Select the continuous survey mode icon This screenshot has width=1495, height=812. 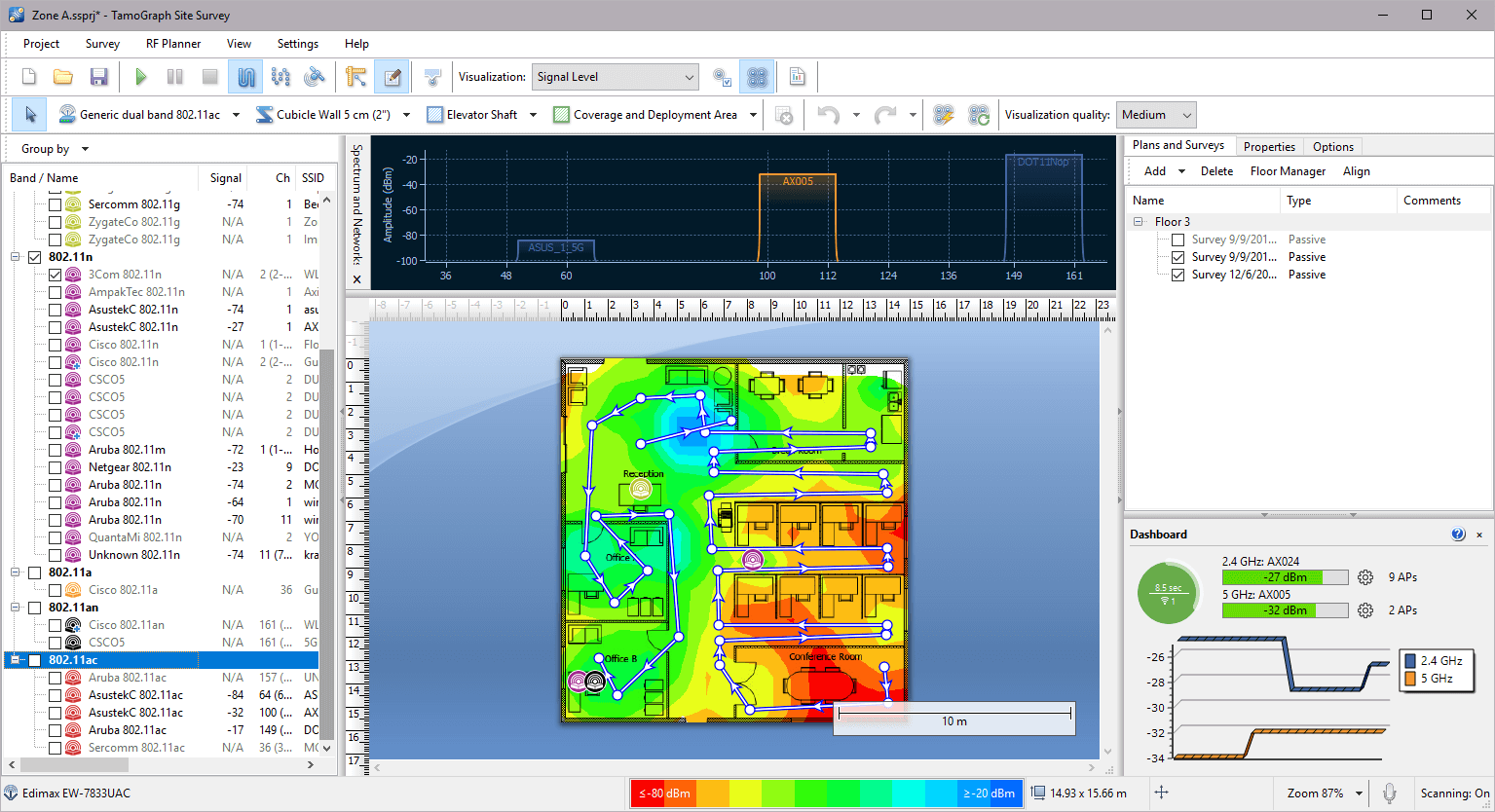[245, 76]
